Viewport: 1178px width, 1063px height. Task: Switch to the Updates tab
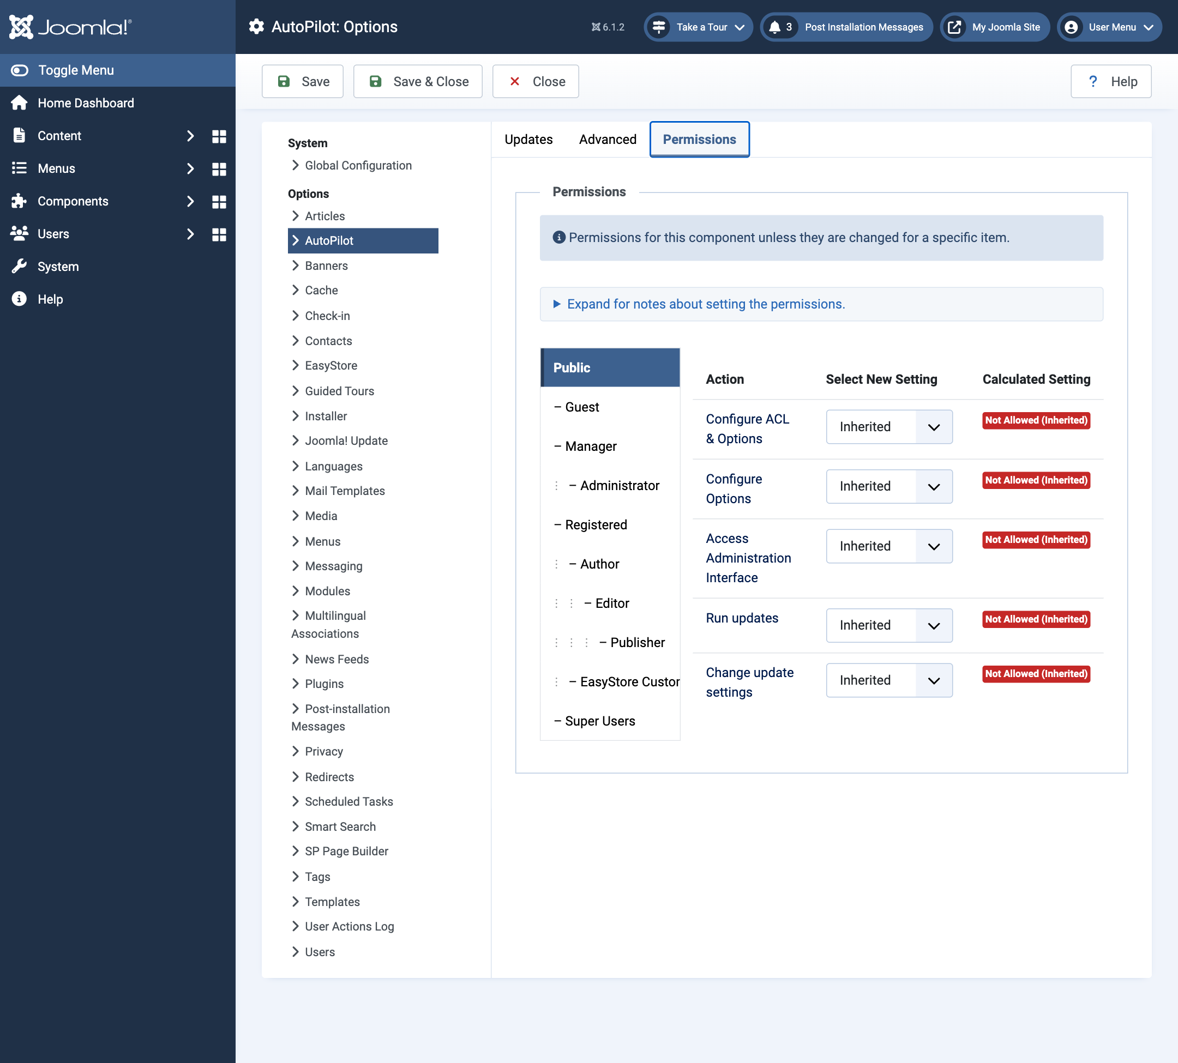tap(528, 140)
